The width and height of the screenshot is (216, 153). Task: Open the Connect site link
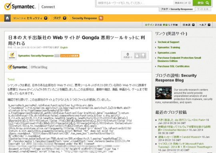click(48, 7)
